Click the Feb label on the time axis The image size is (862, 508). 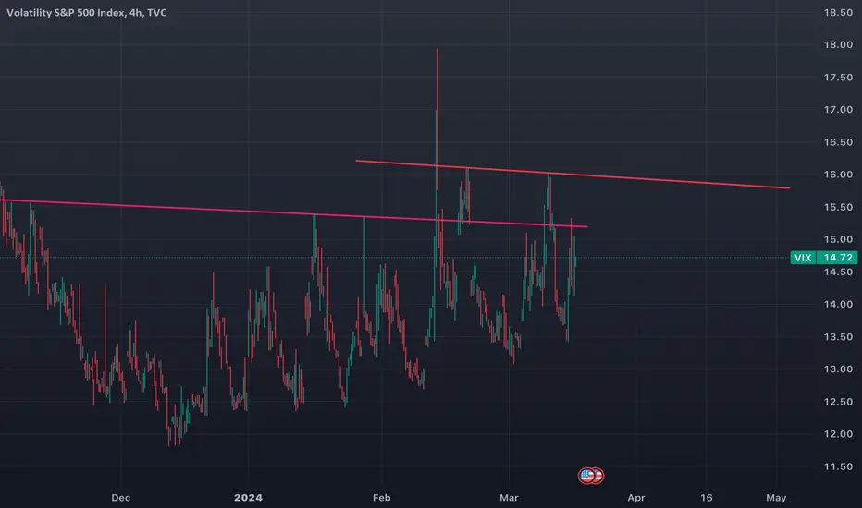coord(382,498)
